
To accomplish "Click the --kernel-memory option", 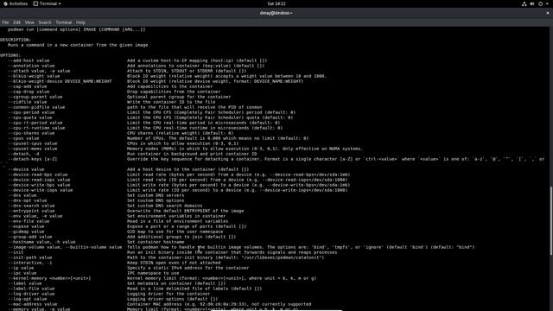I will point(50,278).
